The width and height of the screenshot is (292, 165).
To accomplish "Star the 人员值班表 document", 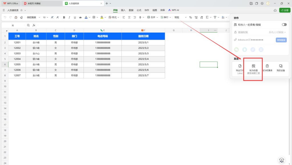I will click(21, 10).
